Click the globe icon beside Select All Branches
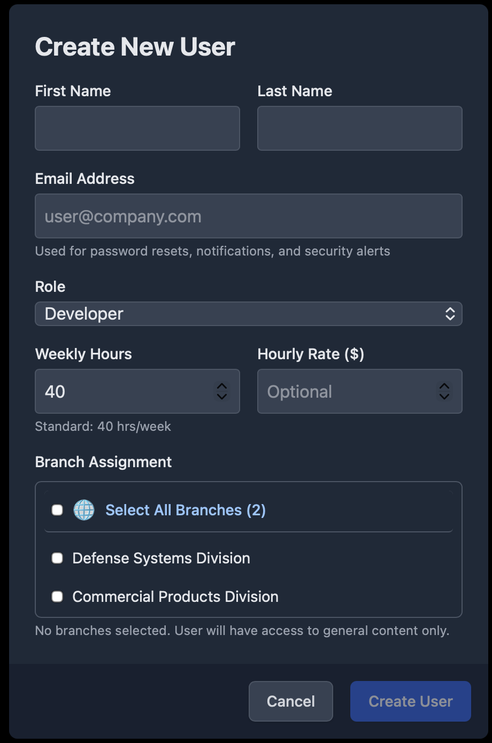Screen dimensions: 492x743 [84, 510]
